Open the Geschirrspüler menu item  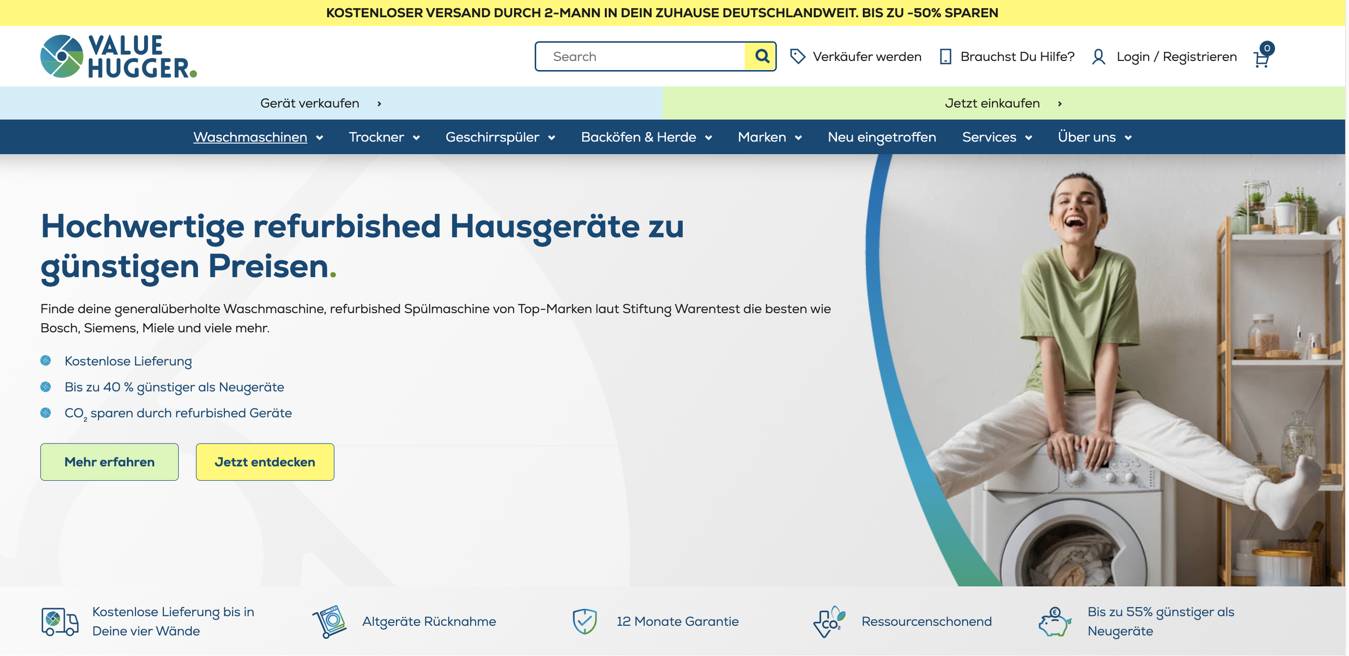pos(492,137)
